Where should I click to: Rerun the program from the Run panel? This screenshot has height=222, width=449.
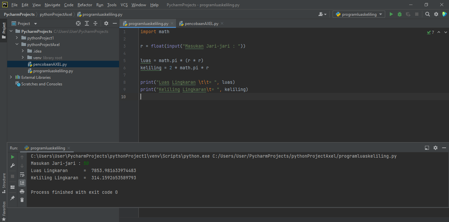pos(12,157)
